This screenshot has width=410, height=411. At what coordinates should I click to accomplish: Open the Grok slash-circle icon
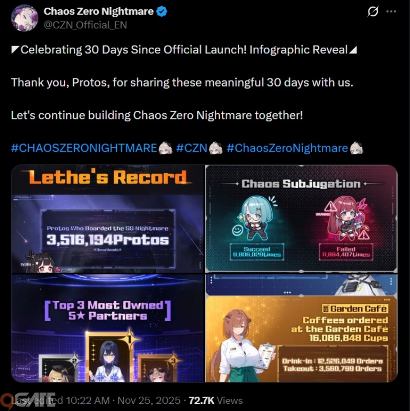(x=373, y=12)
